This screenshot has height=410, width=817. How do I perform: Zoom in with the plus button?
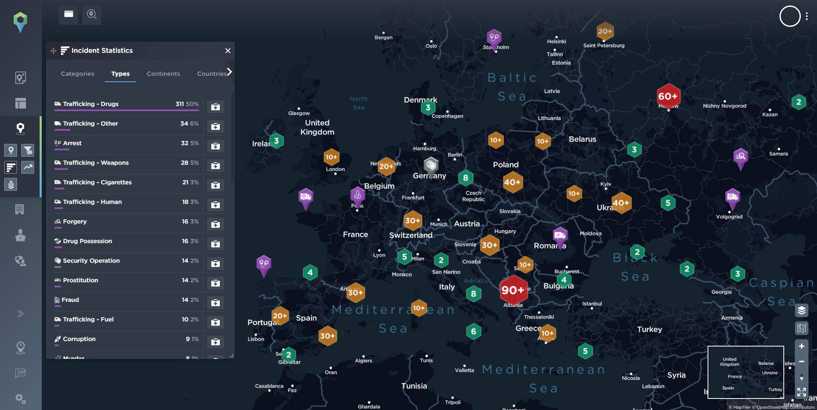[801, 346]
